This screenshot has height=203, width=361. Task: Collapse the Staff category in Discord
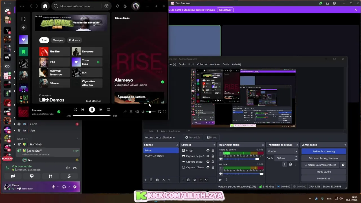pos(22,139)
